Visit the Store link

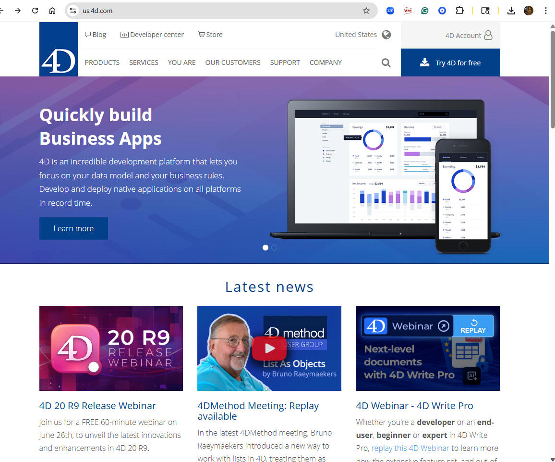point(210,35)
